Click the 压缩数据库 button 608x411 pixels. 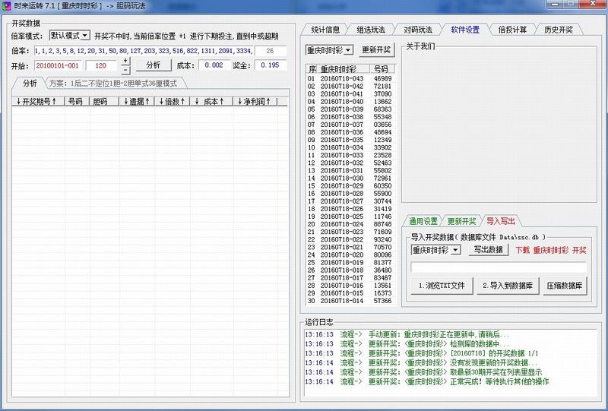565,286
